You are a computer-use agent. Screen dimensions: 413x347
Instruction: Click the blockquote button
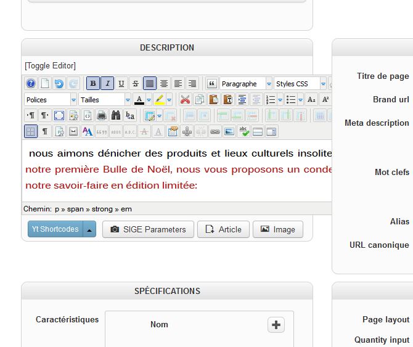(x=211, y=83)
